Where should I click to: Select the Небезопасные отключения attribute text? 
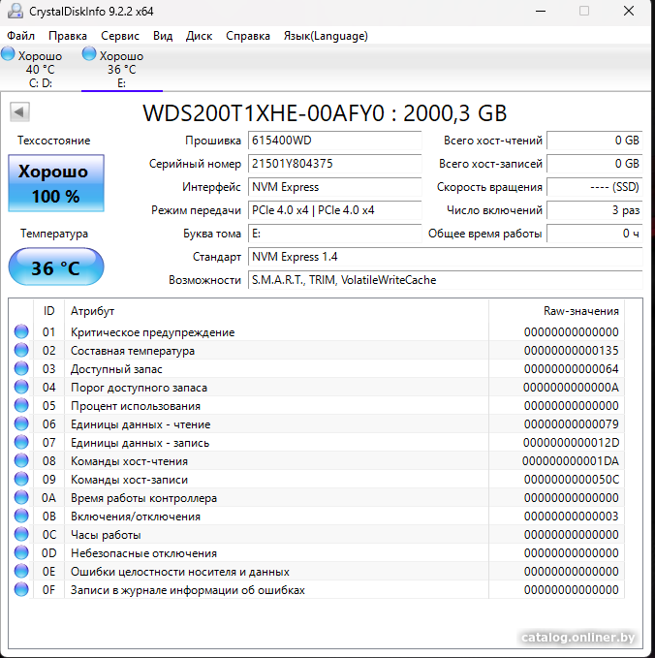click(x=143, y=553)
